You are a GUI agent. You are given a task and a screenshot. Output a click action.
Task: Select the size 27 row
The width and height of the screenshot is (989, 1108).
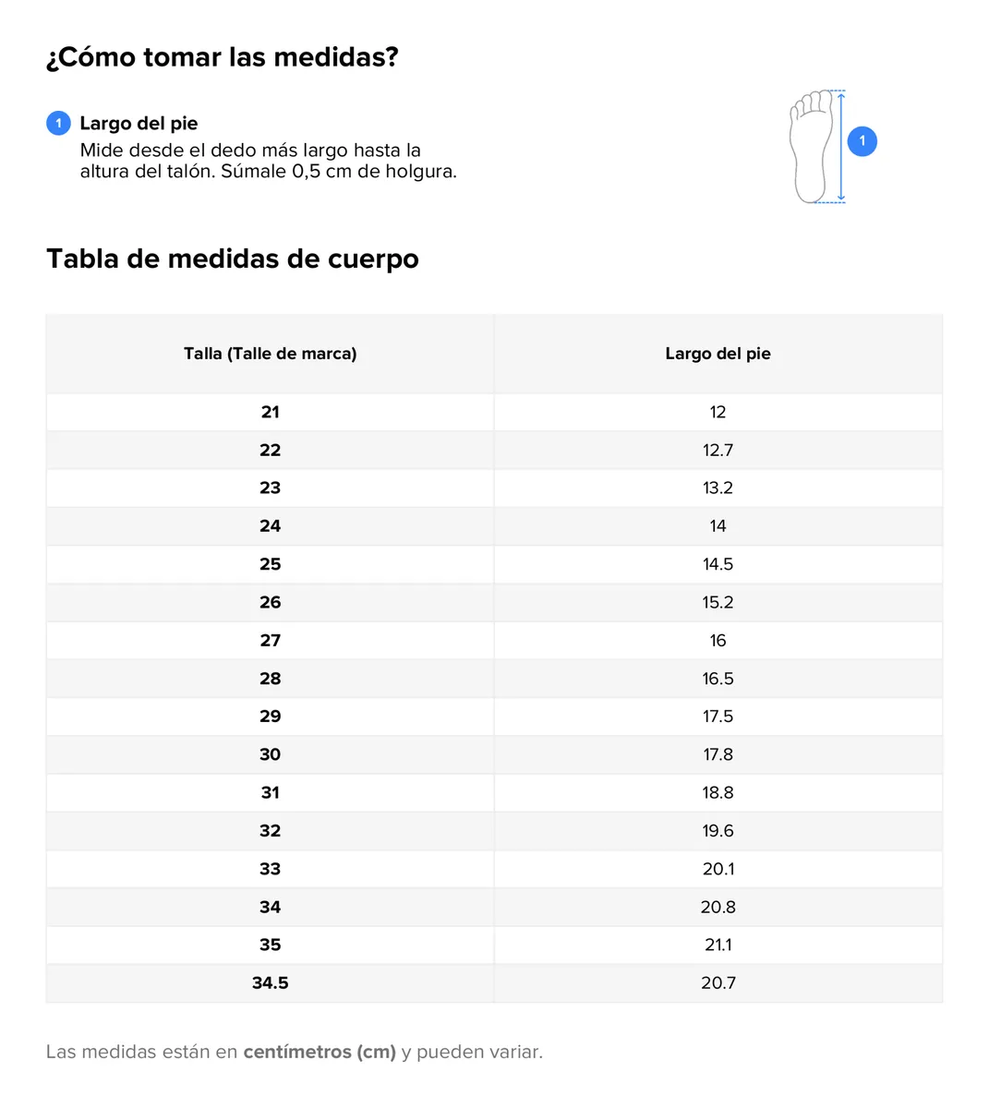[x=494, y=641]
